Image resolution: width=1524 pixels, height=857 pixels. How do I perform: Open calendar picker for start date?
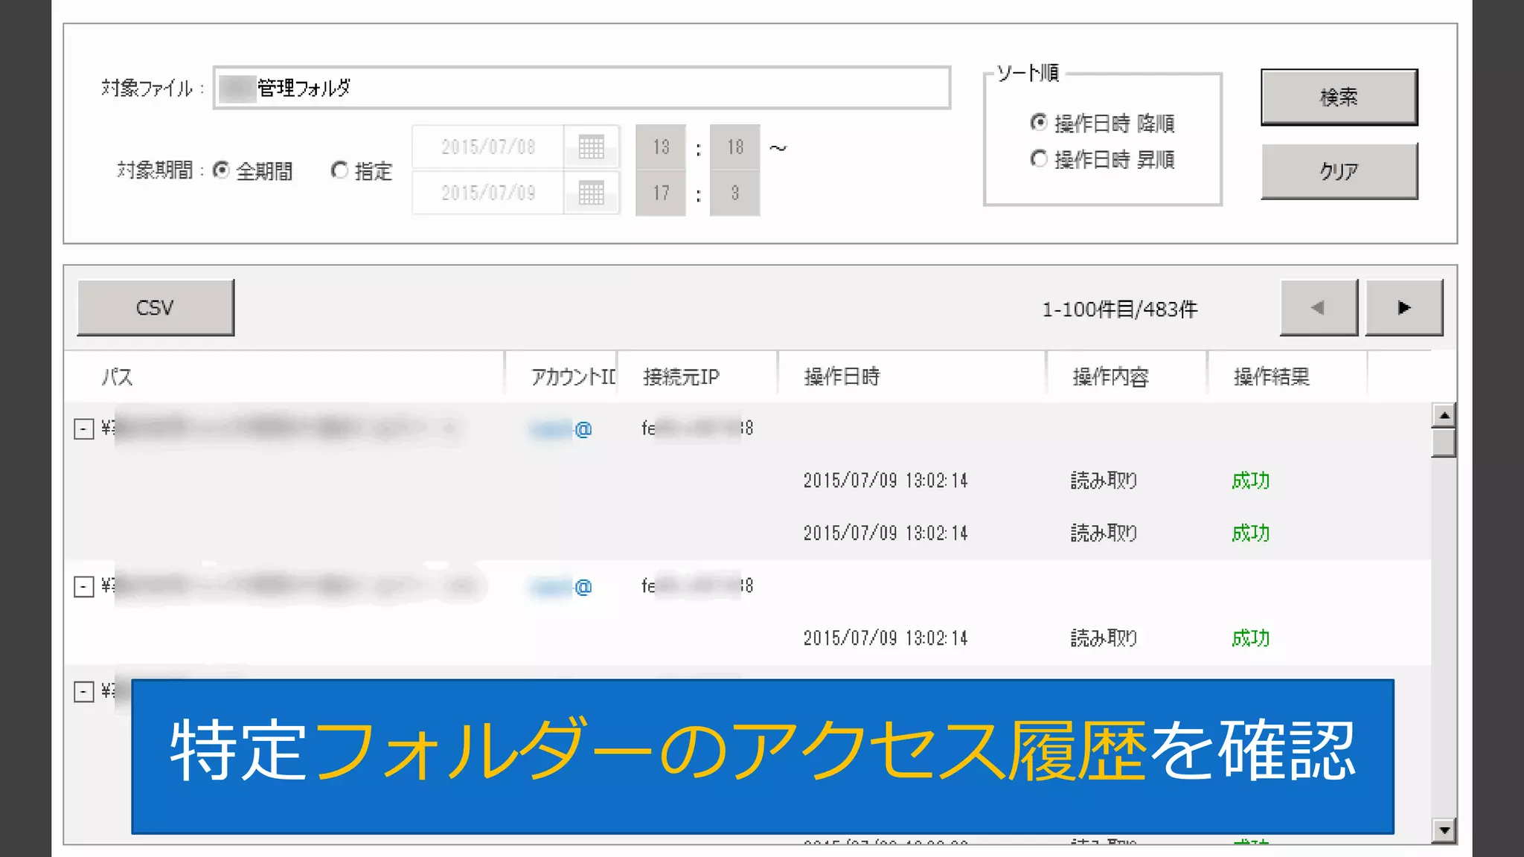pos(591,147)
